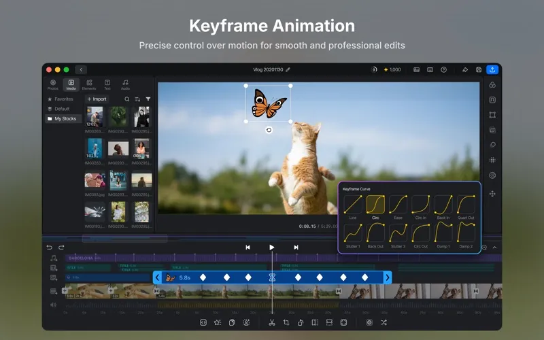The image size is (544, 340).
Task: Click the 1,000 credits indicator
Action: tap(392, 70)
